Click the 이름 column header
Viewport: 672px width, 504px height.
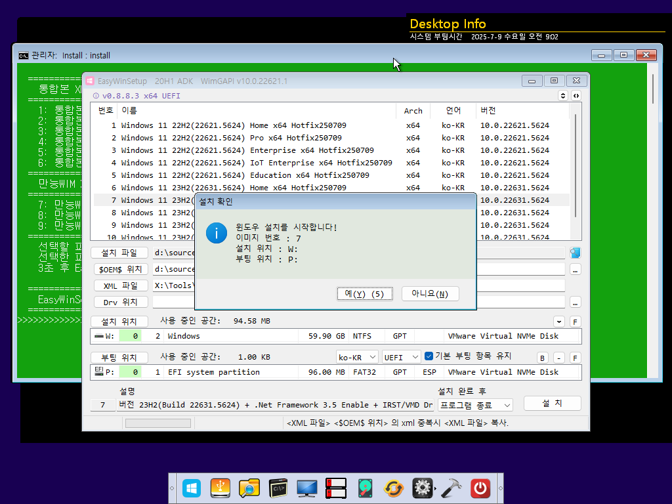click(257, 110)
